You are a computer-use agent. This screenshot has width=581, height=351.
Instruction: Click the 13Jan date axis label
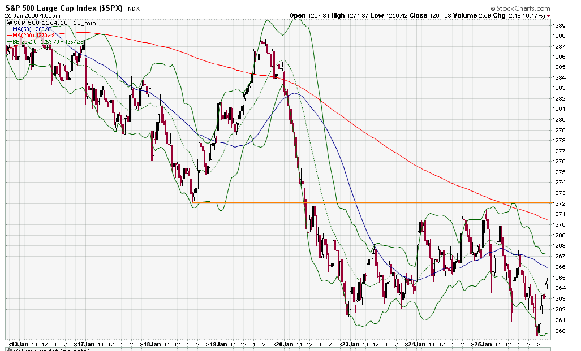click(20, 344)
